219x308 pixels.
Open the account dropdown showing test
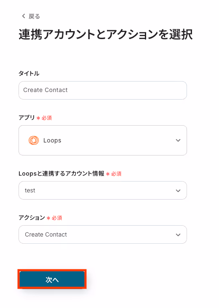point(103,190)
